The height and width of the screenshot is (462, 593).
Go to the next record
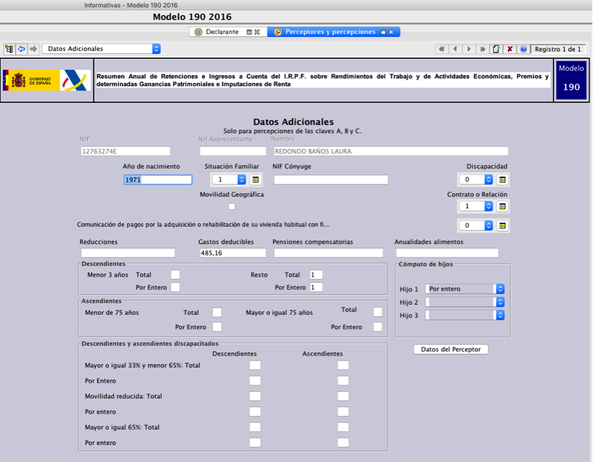point(469,49)
